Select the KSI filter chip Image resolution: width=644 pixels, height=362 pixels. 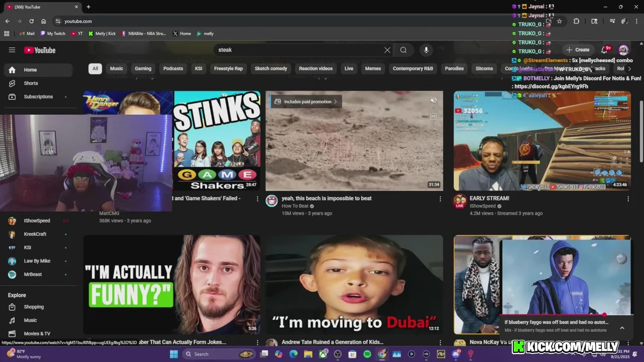pyautogui.click(x=199, y=68)
